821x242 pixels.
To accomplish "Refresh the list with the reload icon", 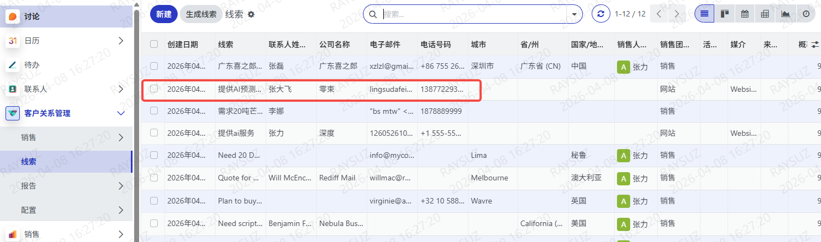I will click(x=601, y=14).
